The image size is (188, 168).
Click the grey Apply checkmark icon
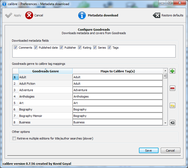(x=9, y=15)
